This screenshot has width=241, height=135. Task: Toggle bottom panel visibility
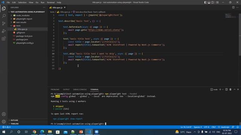pyautogui.click(x=209, y=2)
